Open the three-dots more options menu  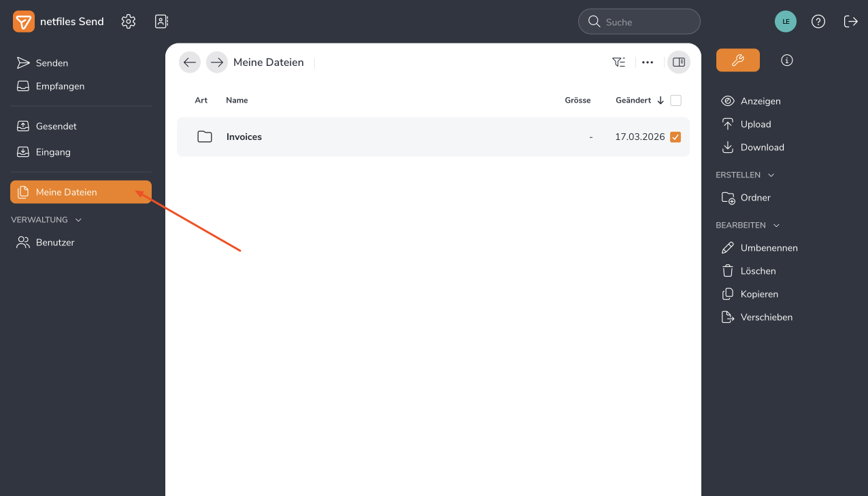648,63
